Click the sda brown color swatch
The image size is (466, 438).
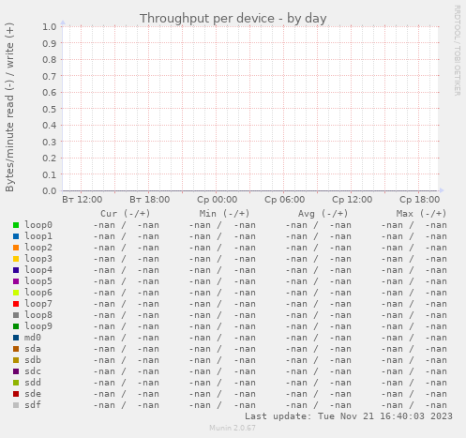(x=16, y=349)
